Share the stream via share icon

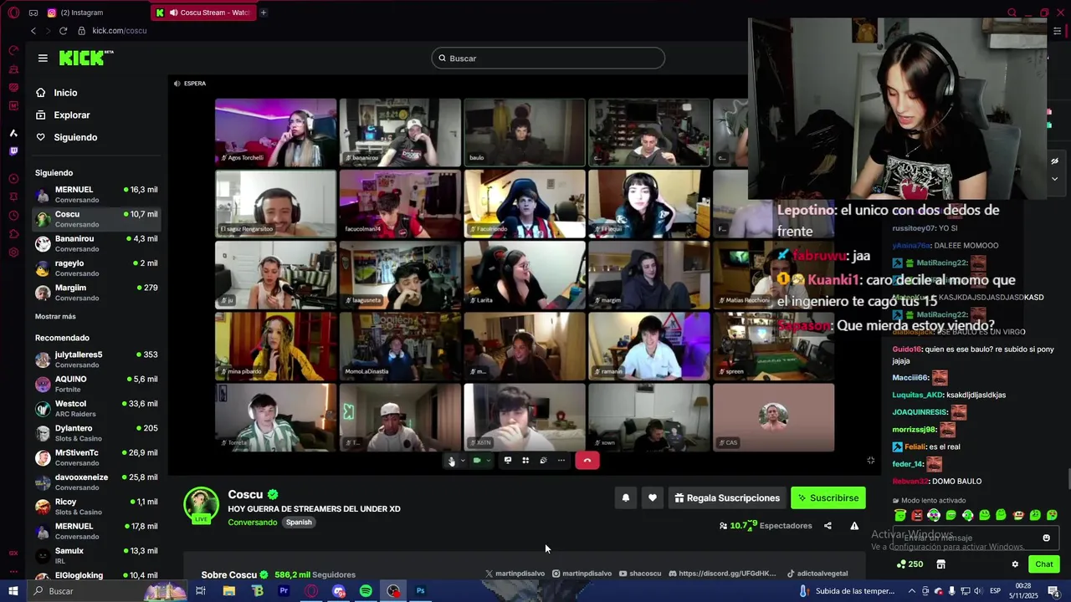coord(828,526)
